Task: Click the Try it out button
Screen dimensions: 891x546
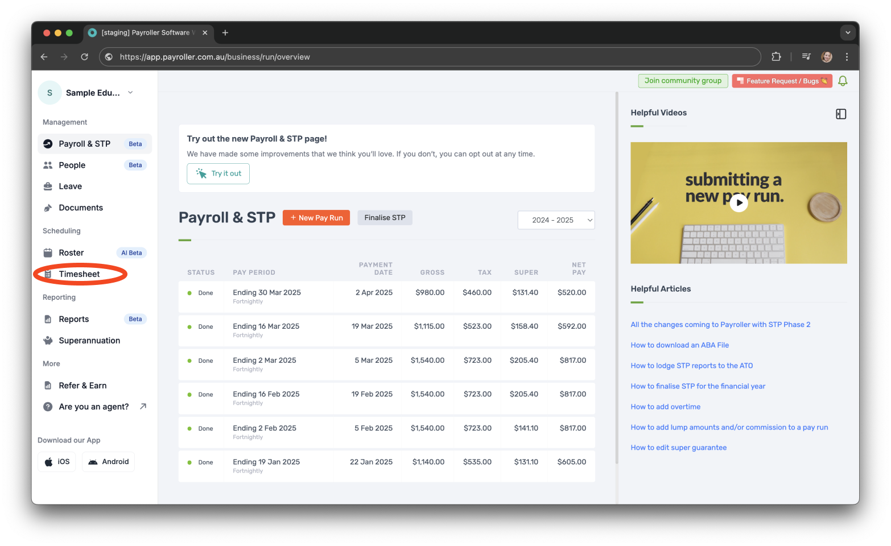Action: pos(218,173)
